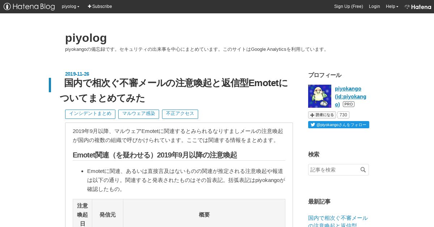The image size is (434, 227).
Task: Visit the Hatena logo link
Action: click(x=418, y=6)
